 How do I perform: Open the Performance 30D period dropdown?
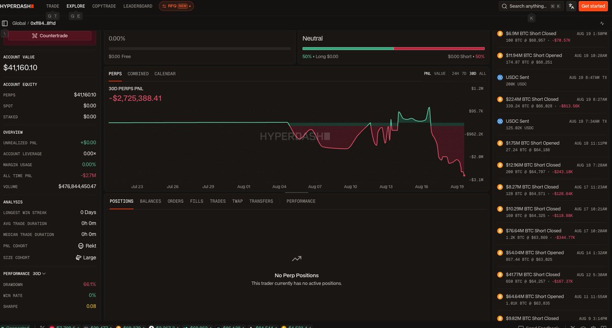point(39,274)
